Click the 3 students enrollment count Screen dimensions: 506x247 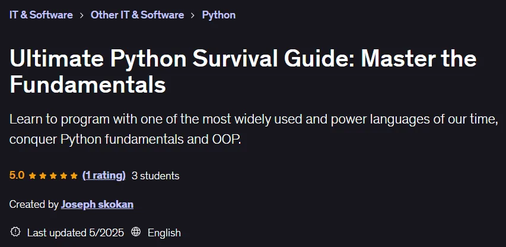tap(155, 176)
